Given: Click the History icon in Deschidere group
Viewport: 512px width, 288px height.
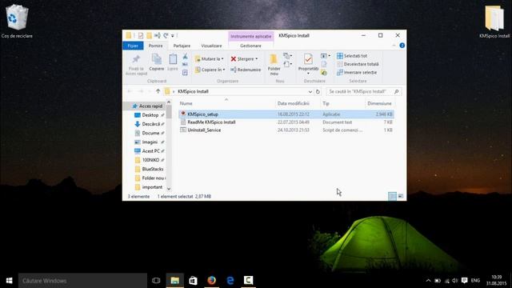Looking at the screenshot, I should [x=324, y=73].
